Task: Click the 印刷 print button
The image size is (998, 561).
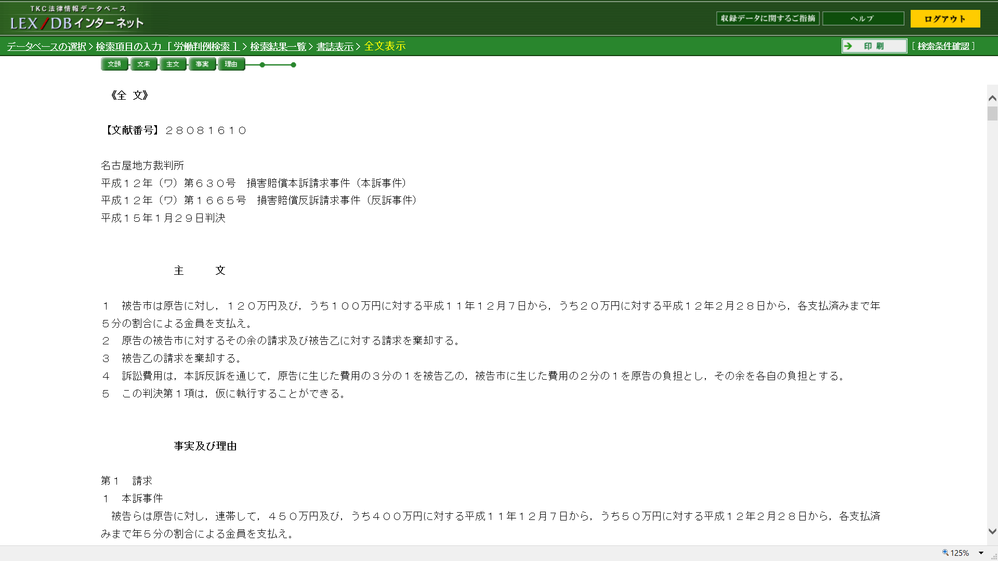Action: pos(874,46)
